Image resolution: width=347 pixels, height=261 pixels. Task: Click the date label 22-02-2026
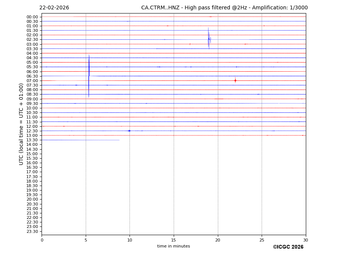click(x=54, y=8)
